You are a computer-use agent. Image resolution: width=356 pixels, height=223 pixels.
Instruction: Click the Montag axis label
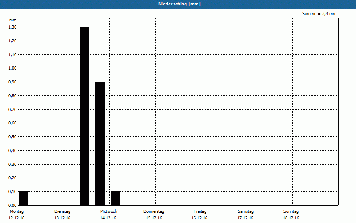pos(16,211)
